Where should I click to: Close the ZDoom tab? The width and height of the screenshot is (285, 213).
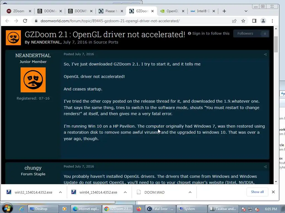pos(30,11)
